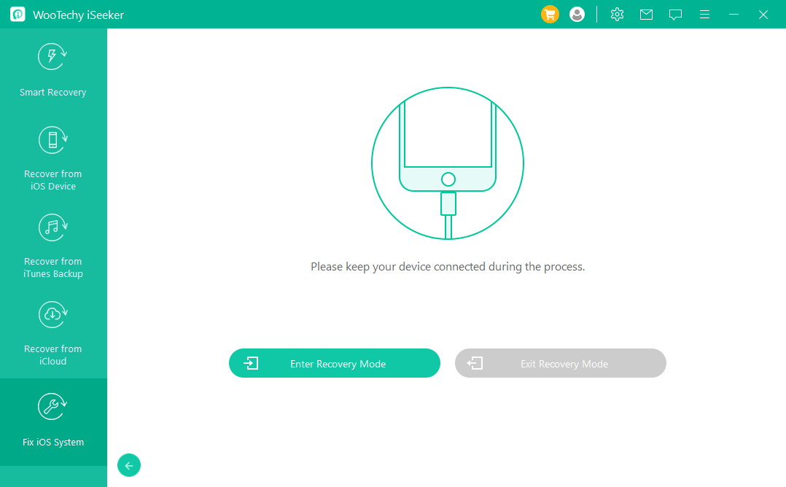This screenshot has height=487, width=786.
Task: Click the keep device connected message
Action: pos(448,267)
